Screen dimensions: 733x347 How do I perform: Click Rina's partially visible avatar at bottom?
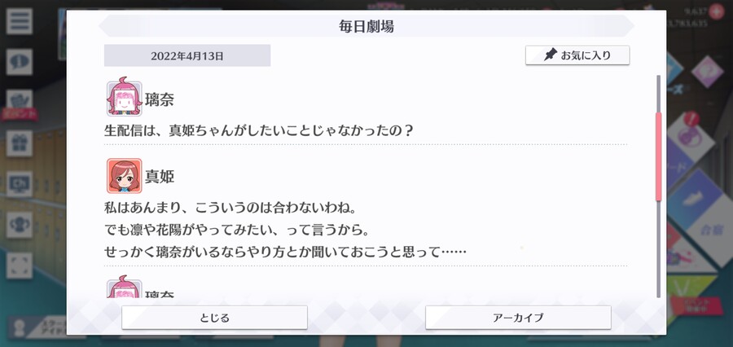tap(124, 288)
